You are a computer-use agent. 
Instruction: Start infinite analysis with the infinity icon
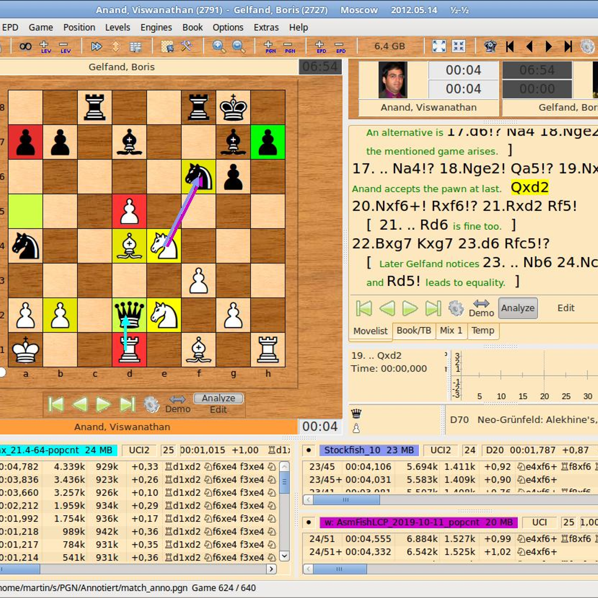[x=26, y=46]
